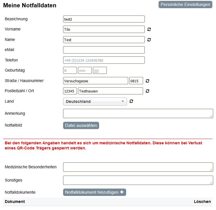Click the Datei auswählen button
Screen dimensions: 216x210
(x=81, y=125)
